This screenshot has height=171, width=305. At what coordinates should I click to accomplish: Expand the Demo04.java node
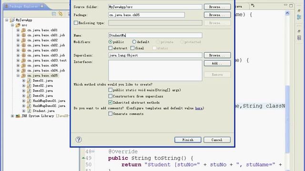pyautogui.click(x=24, y=95)
